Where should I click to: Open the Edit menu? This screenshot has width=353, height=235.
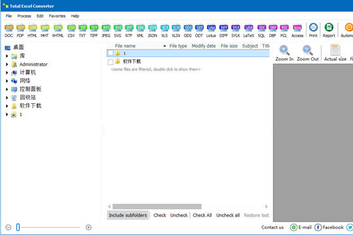40,16
